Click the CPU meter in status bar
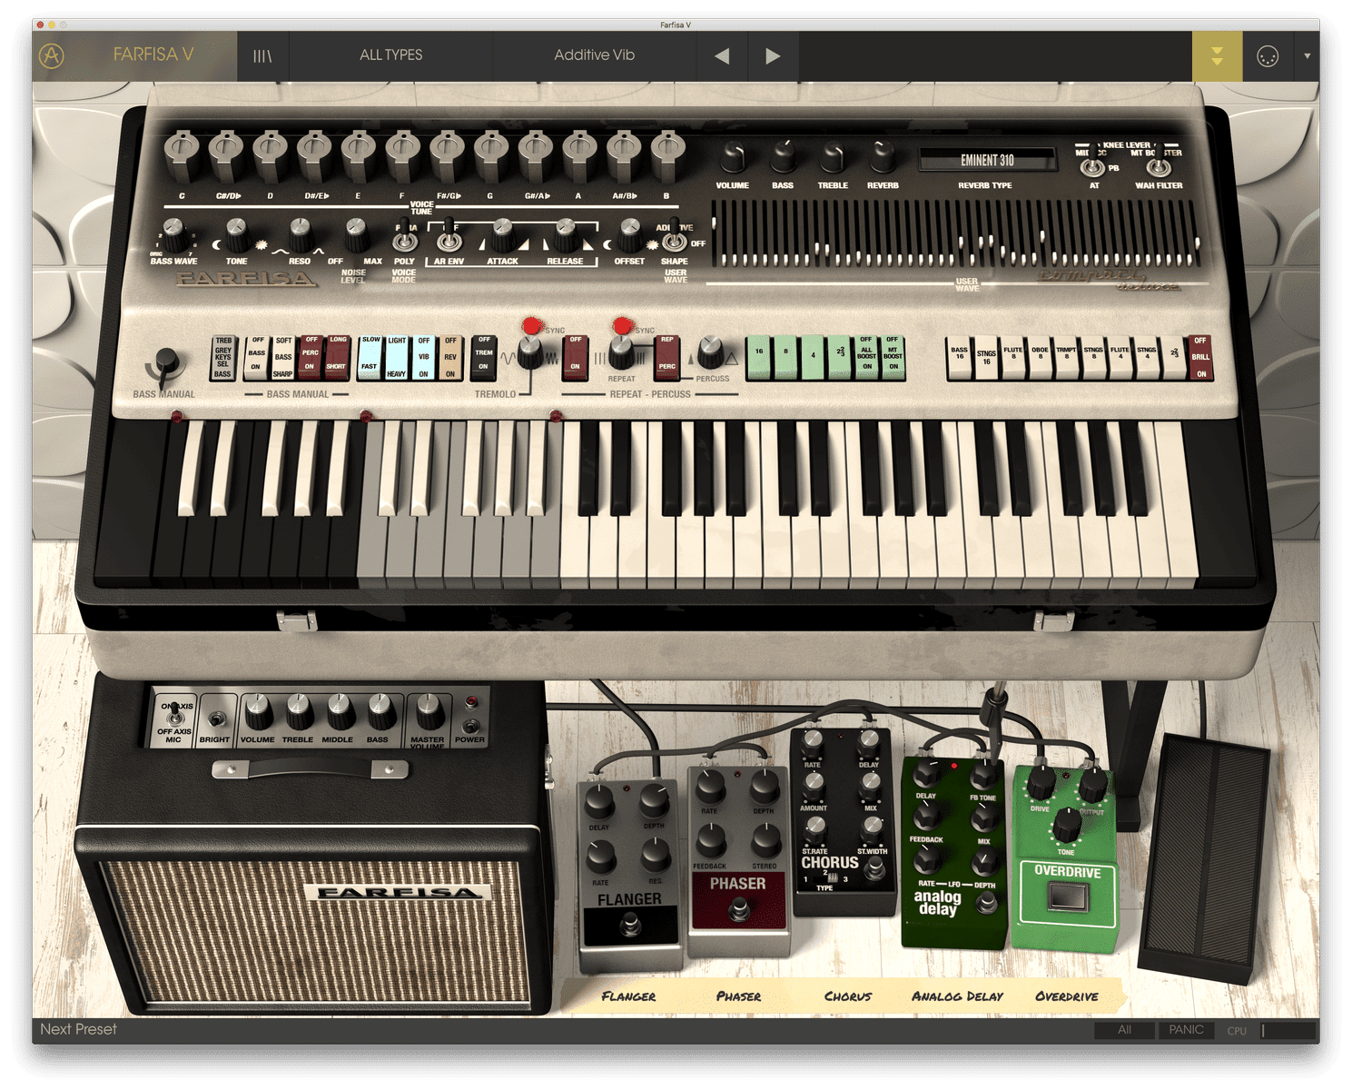 [1288, 1031]
